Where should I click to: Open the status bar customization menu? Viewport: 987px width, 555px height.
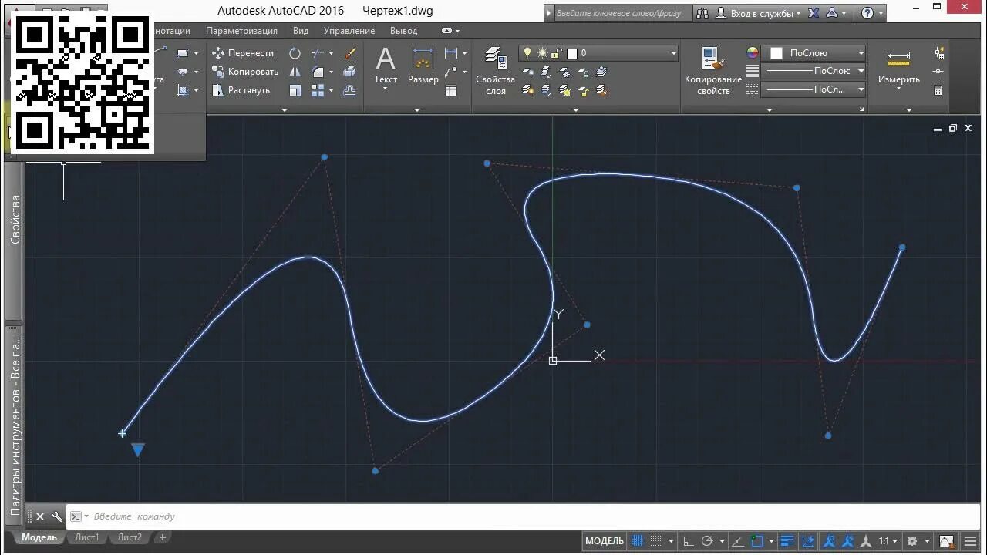pos(971,541)
